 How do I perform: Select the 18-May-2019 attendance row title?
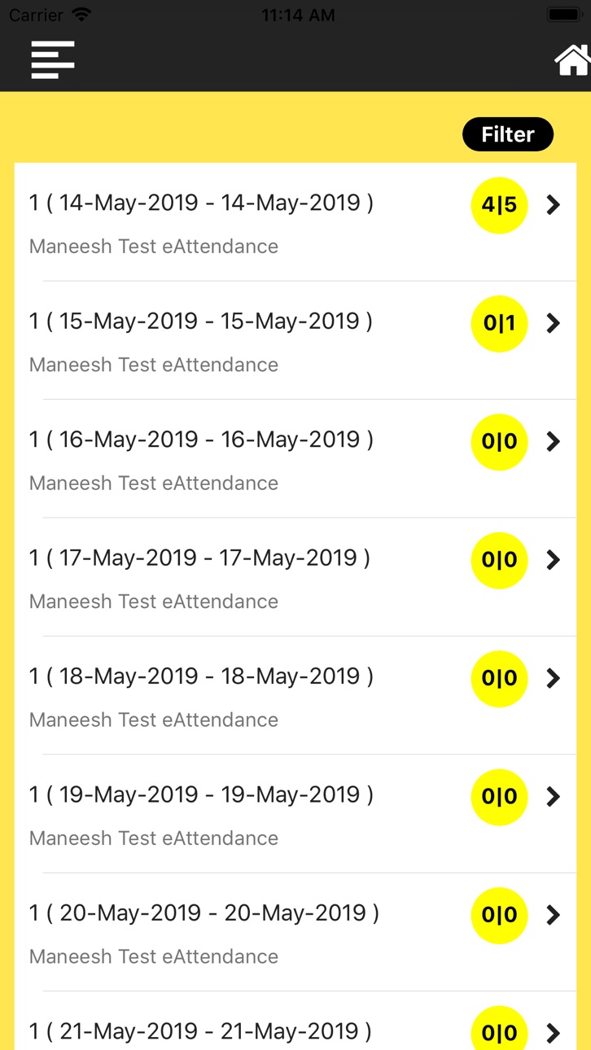pyautogui.click(x=201, y=676)
